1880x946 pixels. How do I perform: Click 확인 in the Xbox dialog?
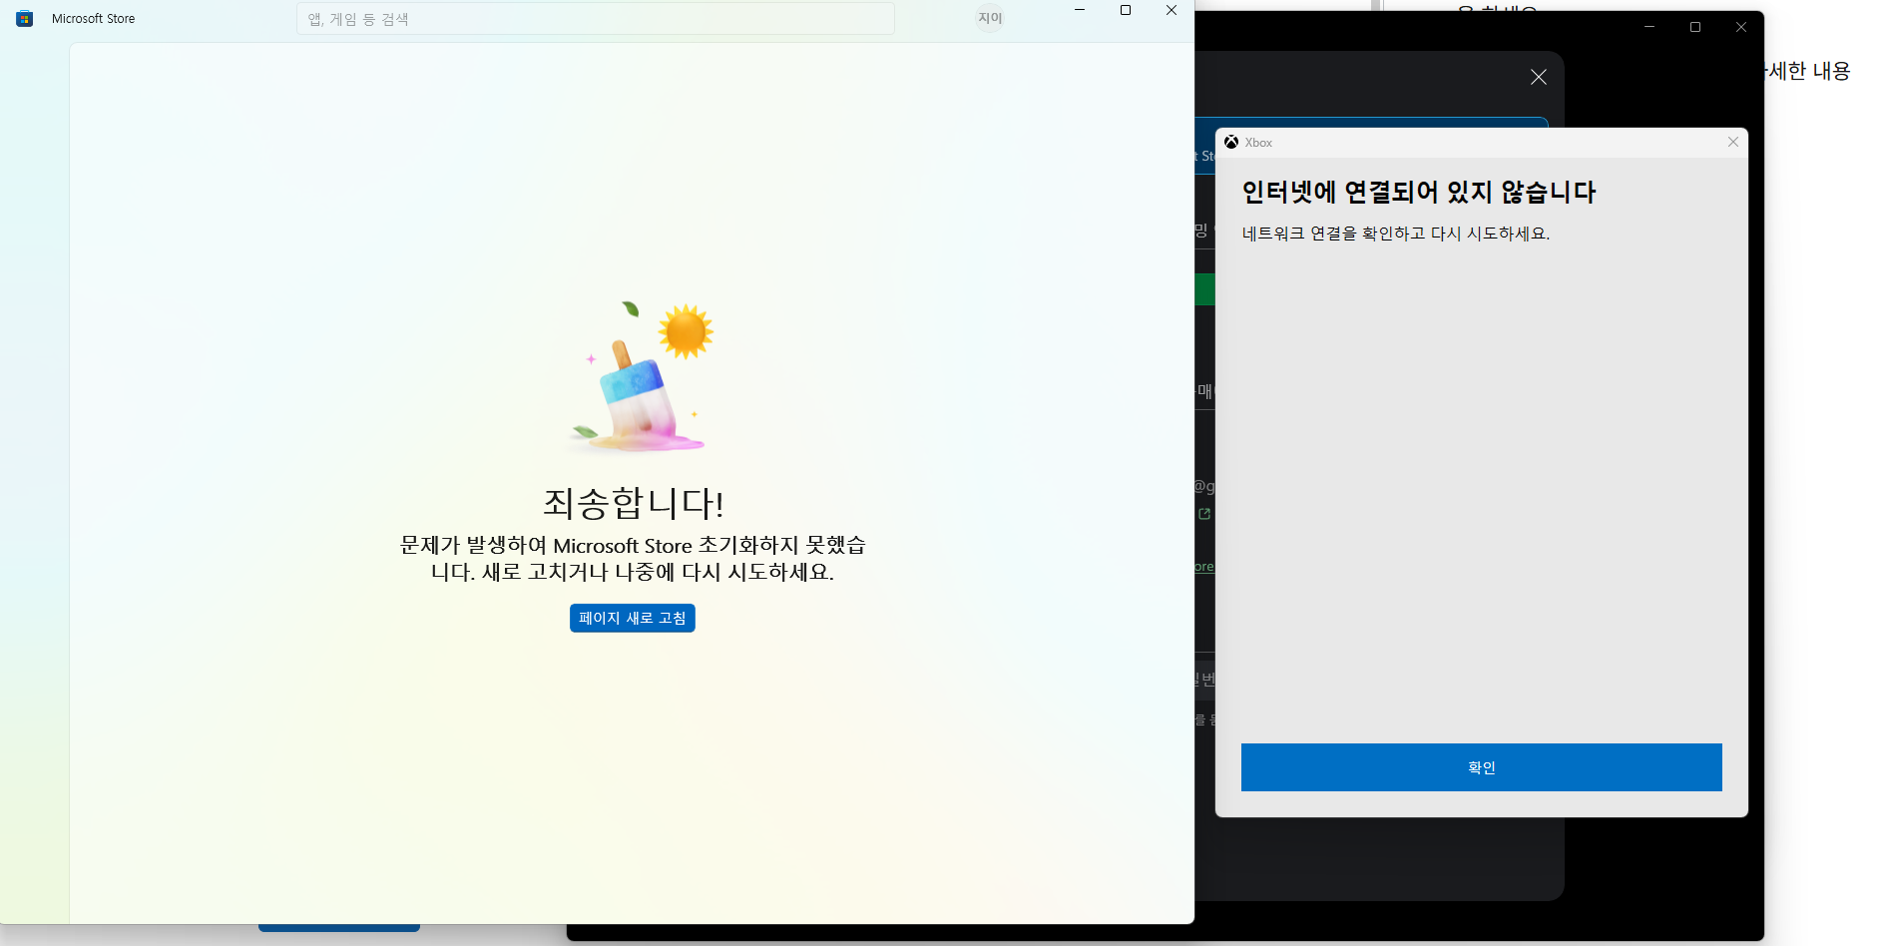click(x=1482, y=767)
